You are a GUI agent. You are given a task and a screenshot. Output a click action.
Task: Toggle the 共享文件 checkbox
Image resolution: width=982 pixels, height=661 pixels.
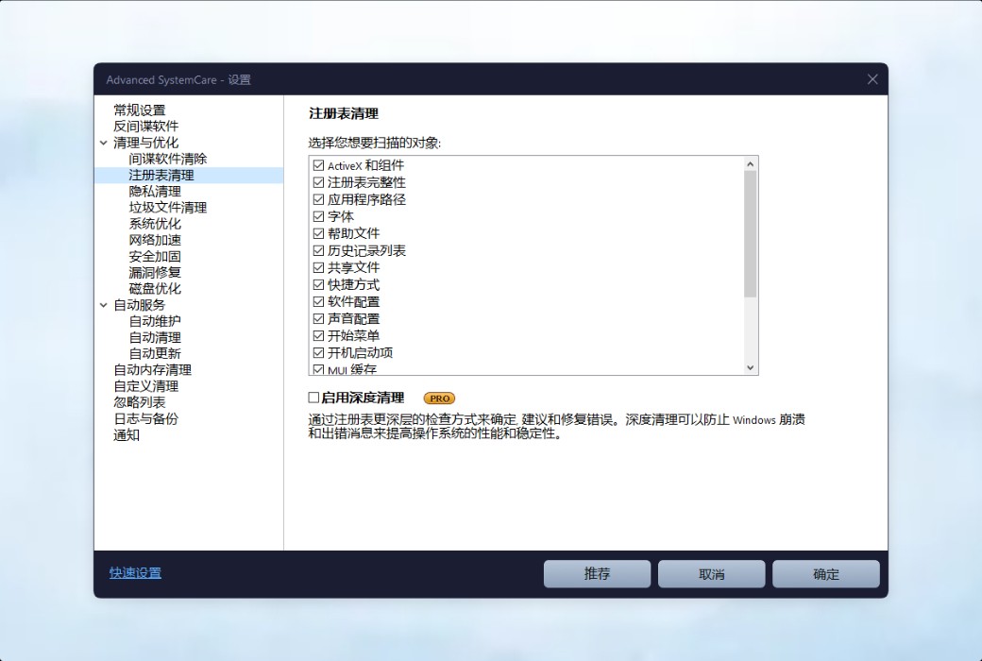[318, 267]
